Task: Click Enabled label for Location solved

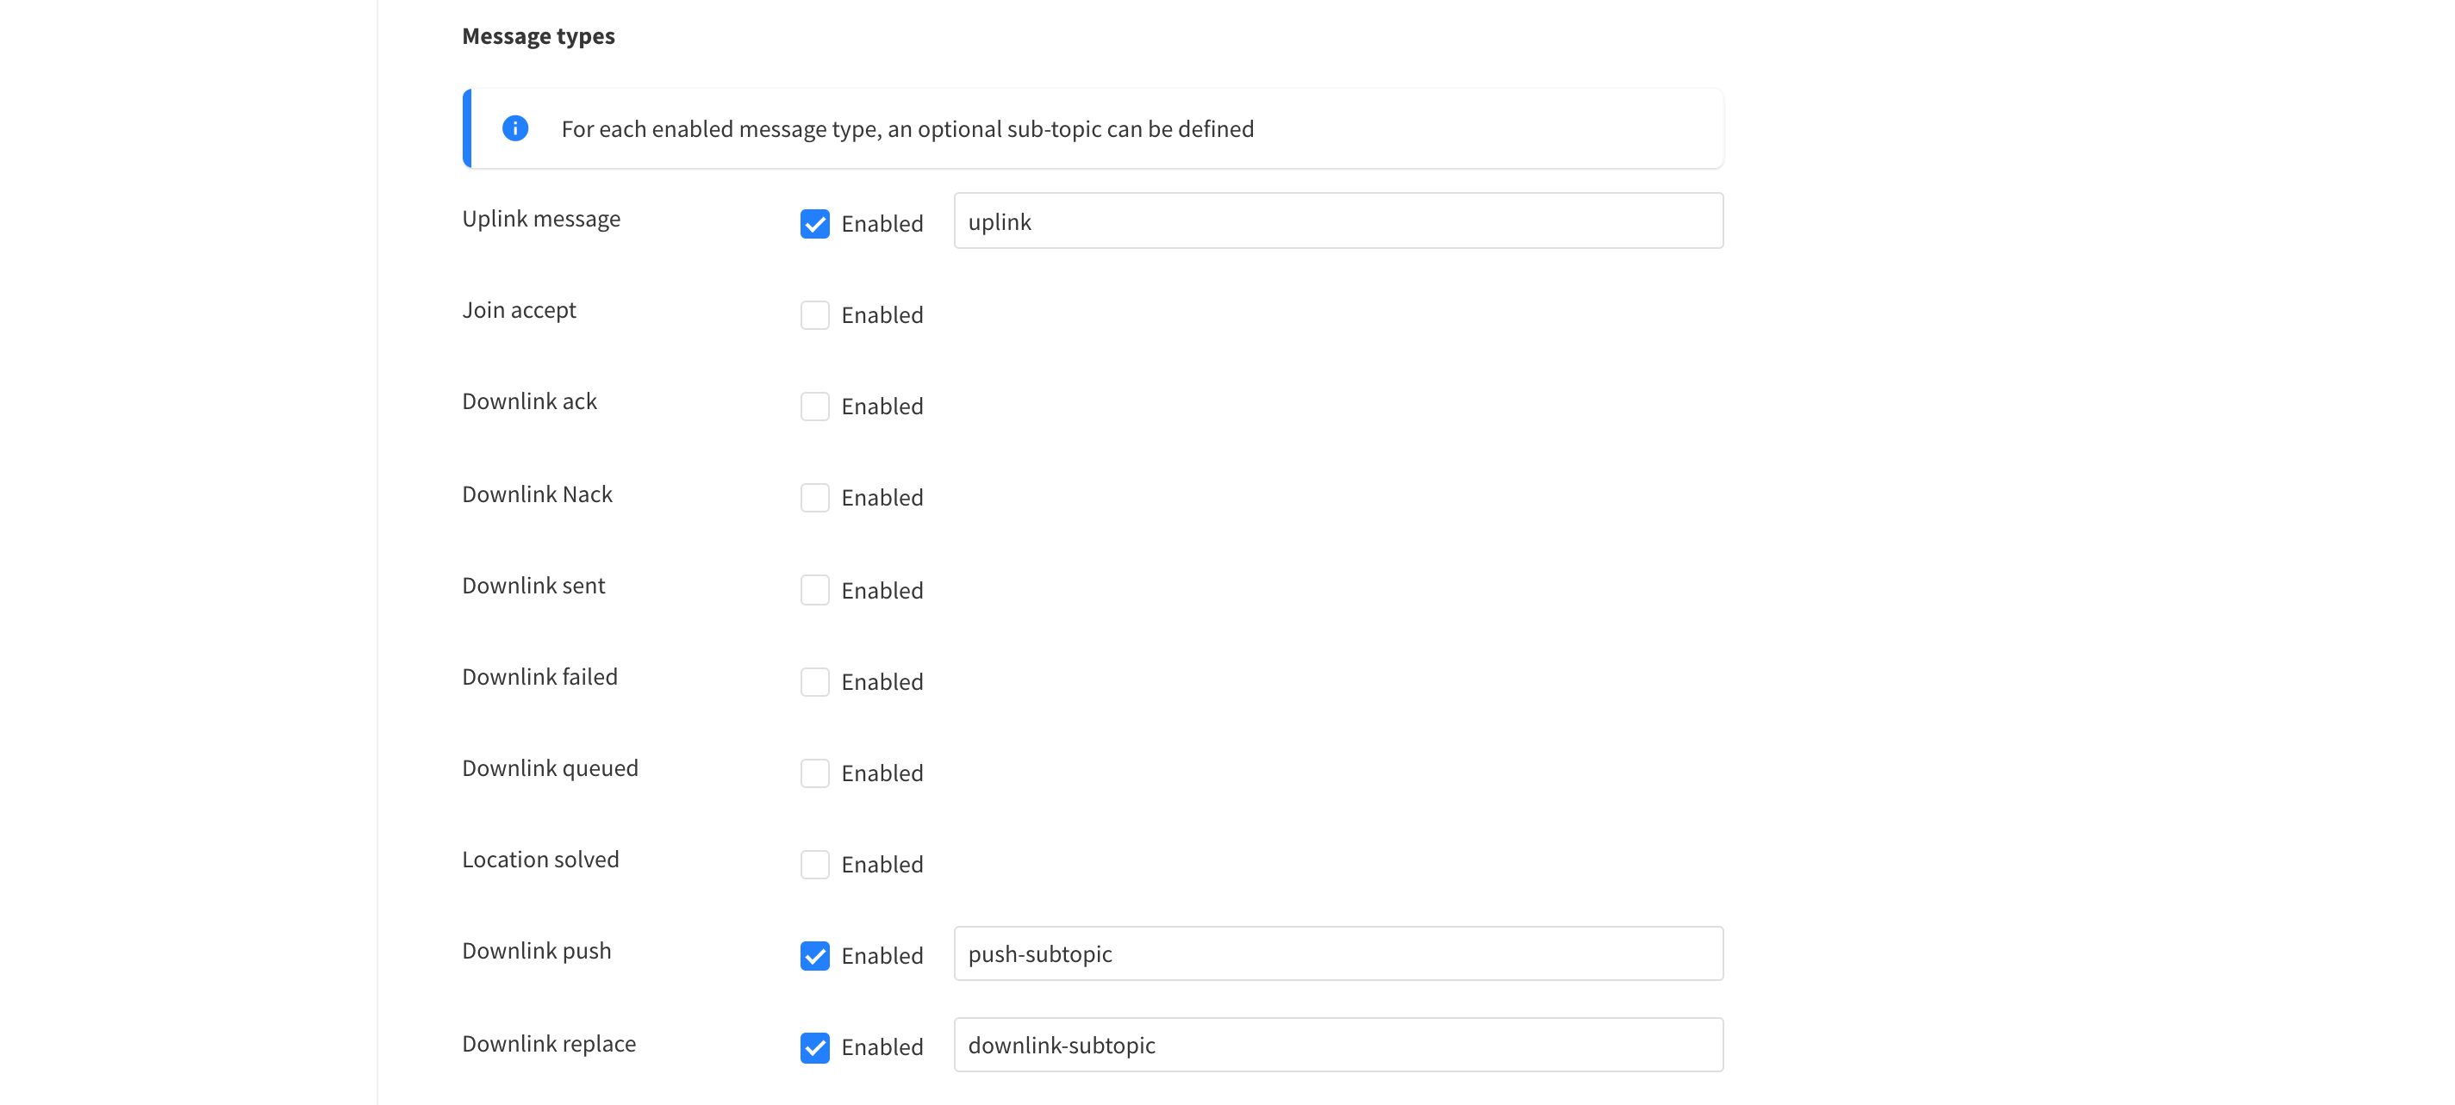Action: tap(882, 865)
